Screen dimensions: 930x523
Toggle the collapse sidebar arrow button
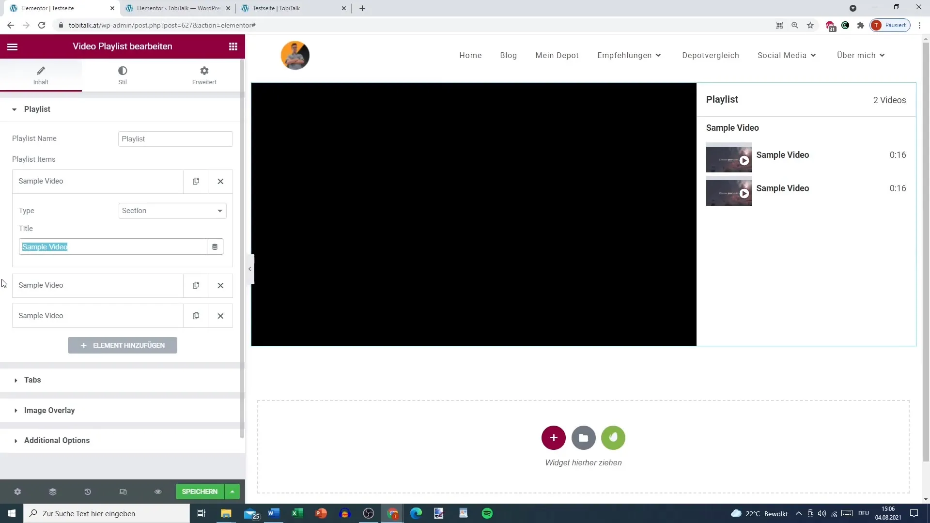tap(250, 269)
